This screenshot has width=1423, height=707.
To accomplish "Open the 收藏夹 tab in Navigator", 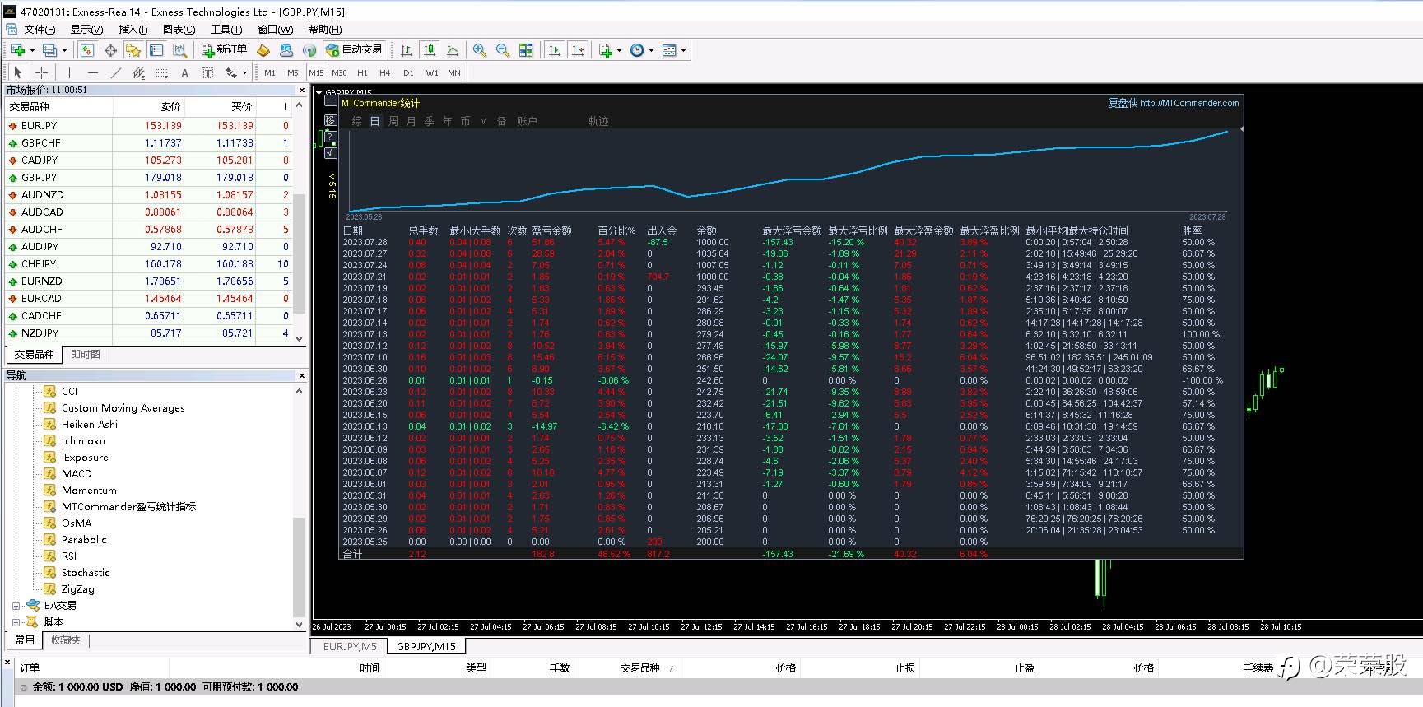I will click(66, 640).
